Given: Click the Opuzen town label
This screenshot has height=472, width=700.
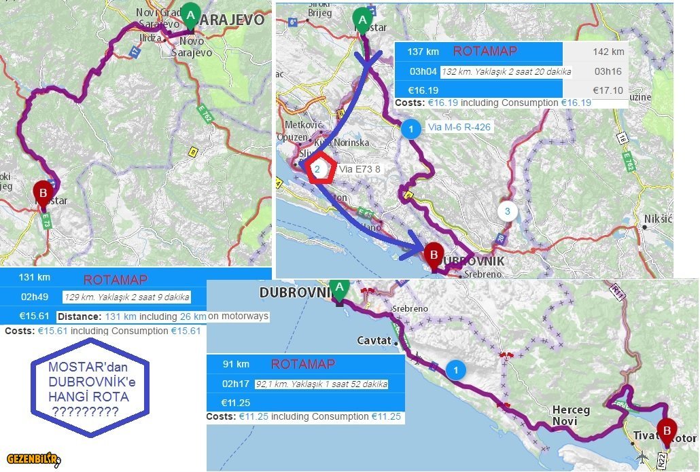Looking at the screenshot, I should 292,137.
